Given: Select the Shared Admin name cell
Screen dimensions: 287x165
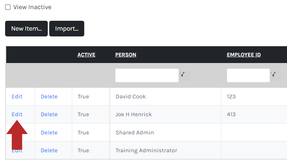Looking at the screenshot, I should [166, 132].
